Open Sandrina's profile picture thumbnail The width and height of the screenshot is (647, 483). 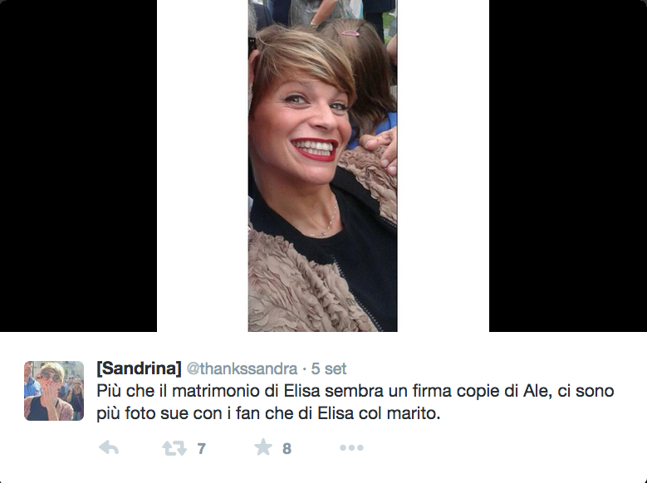point(54,391)
